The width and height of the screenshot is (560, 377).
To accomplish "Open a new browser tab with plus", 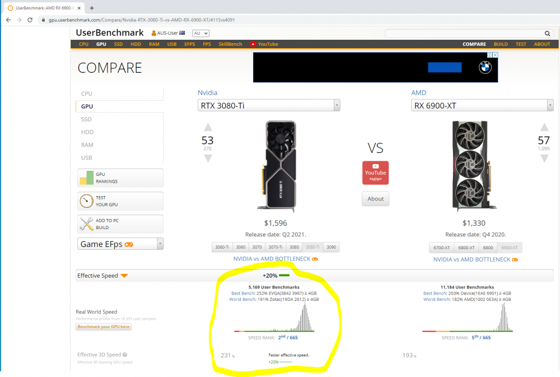I will click(x=92, y=8).
